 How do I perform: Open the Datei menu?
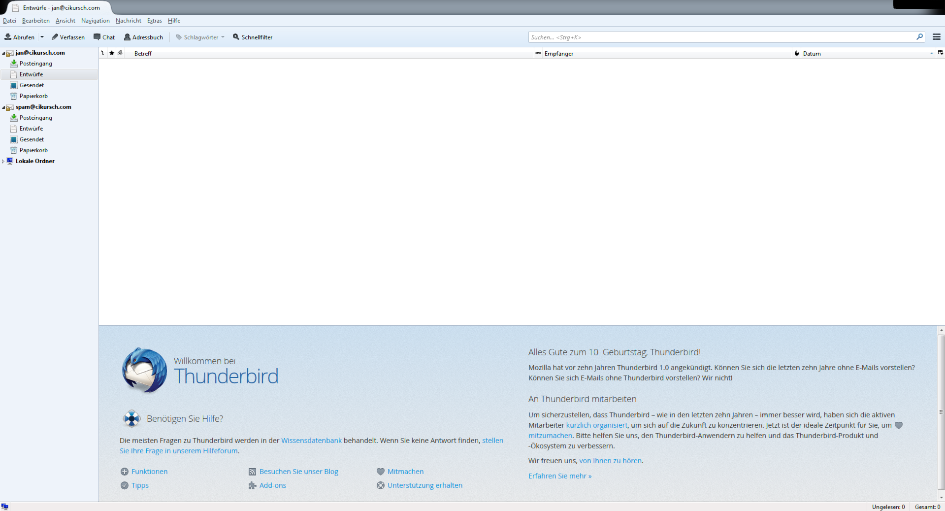pyautogui.click(x=9, y=21)
